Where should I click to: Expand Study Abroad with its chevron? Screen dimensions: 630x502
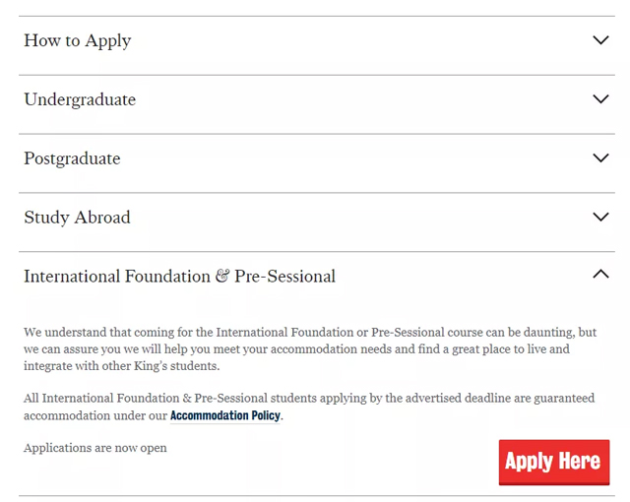(x=600, y=218)
